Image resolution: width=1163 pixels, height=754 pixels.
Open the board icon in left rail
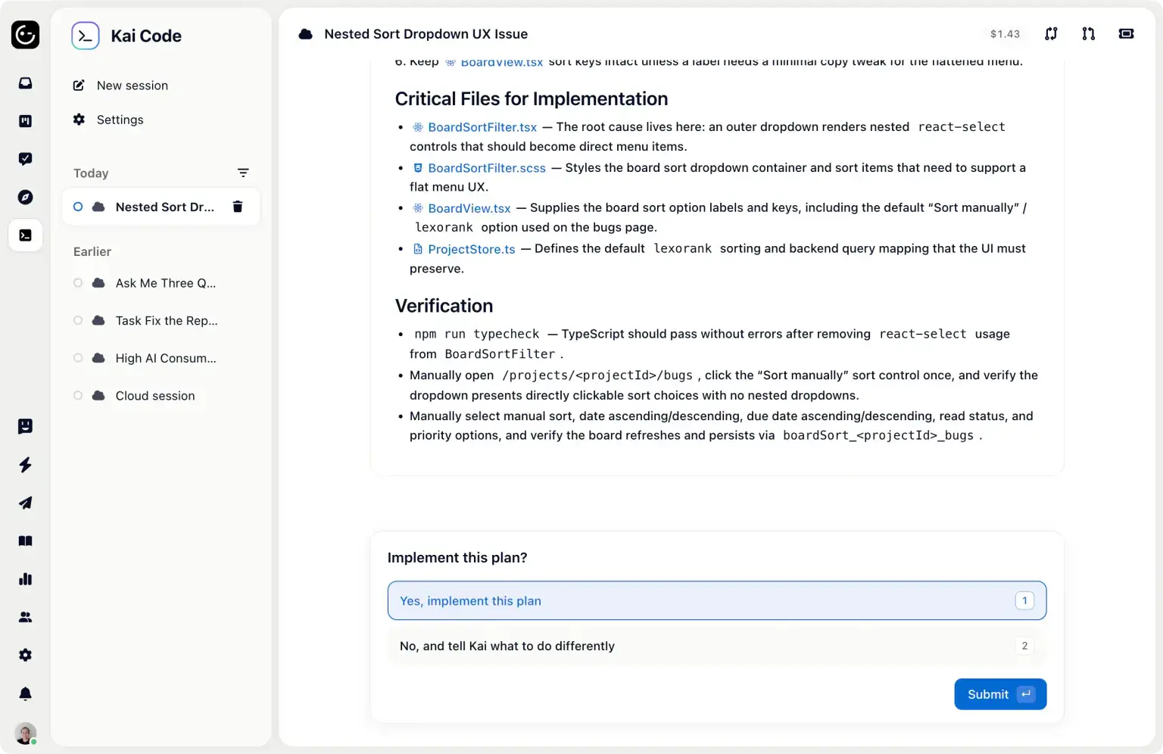(25, 121)
